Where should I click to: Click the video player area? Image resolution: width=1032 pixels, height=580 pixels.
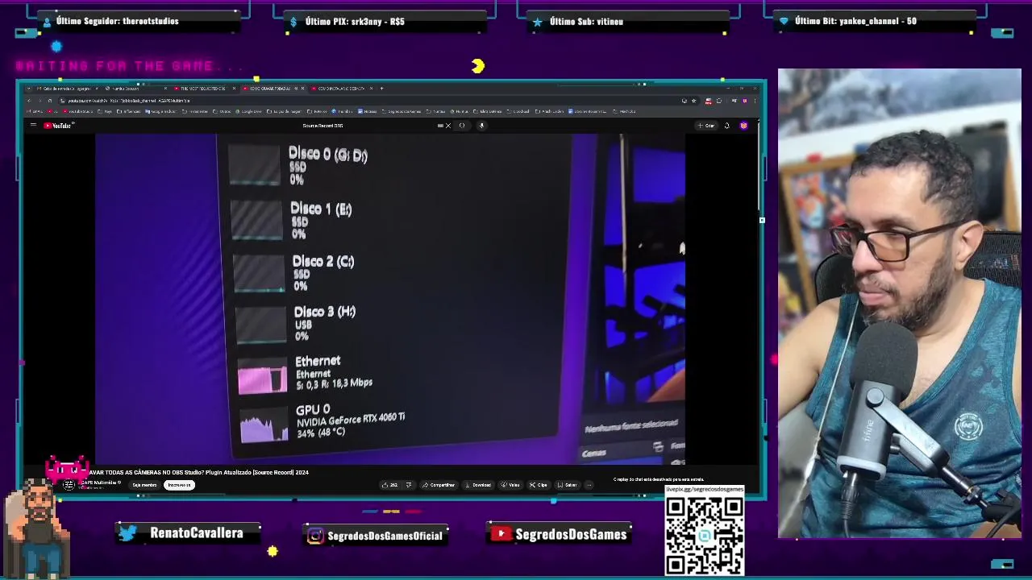[x=390, y=299]
